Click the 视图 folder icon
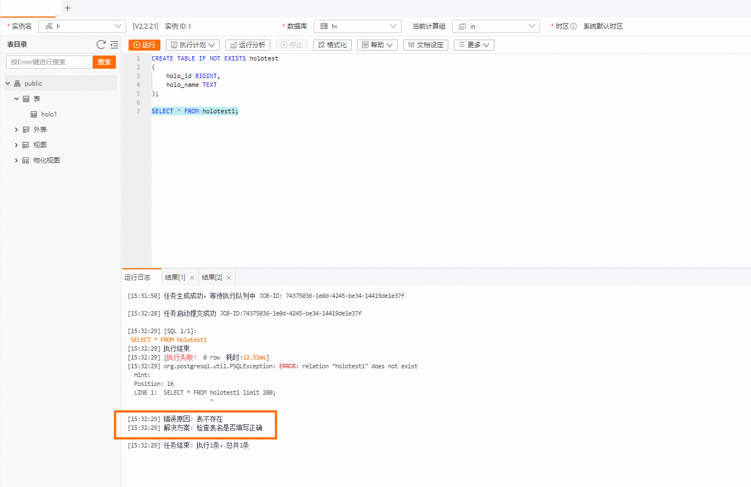 (26, 145)
